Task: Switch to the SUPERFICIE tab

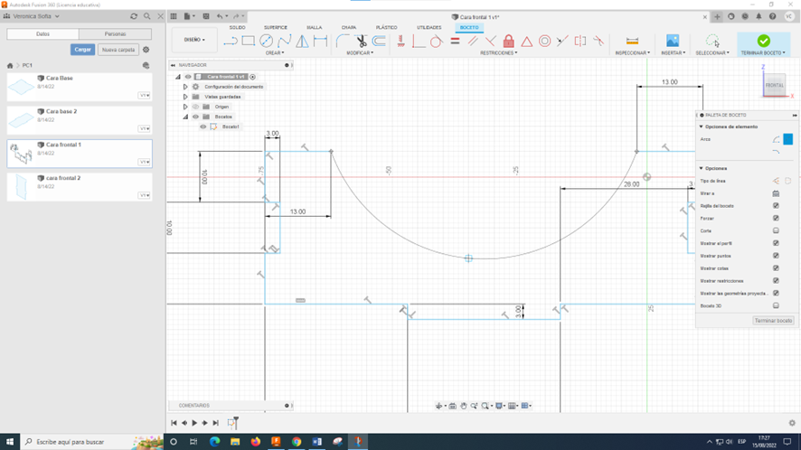Action: (276, 28)
